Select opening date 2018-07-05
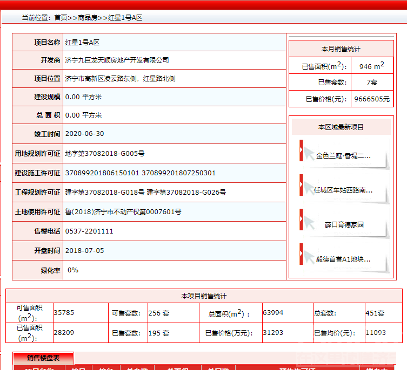 (85, 251)
